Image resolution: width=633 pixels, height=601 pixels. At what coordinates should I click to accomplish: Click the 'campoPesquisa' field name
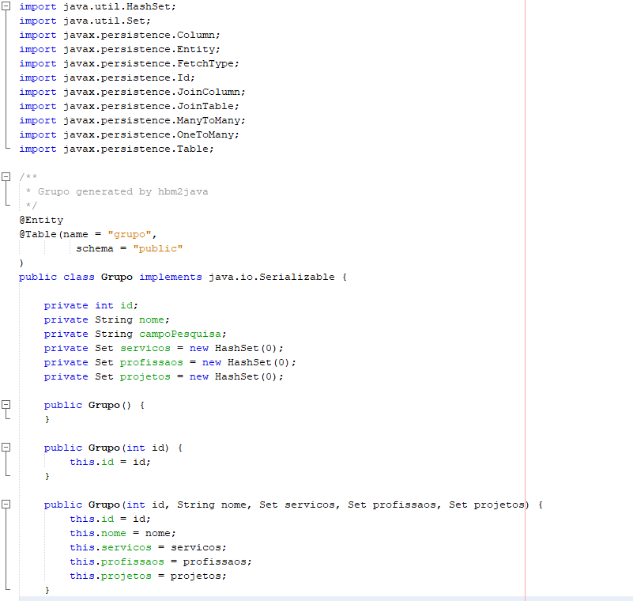tap(180, 334)
